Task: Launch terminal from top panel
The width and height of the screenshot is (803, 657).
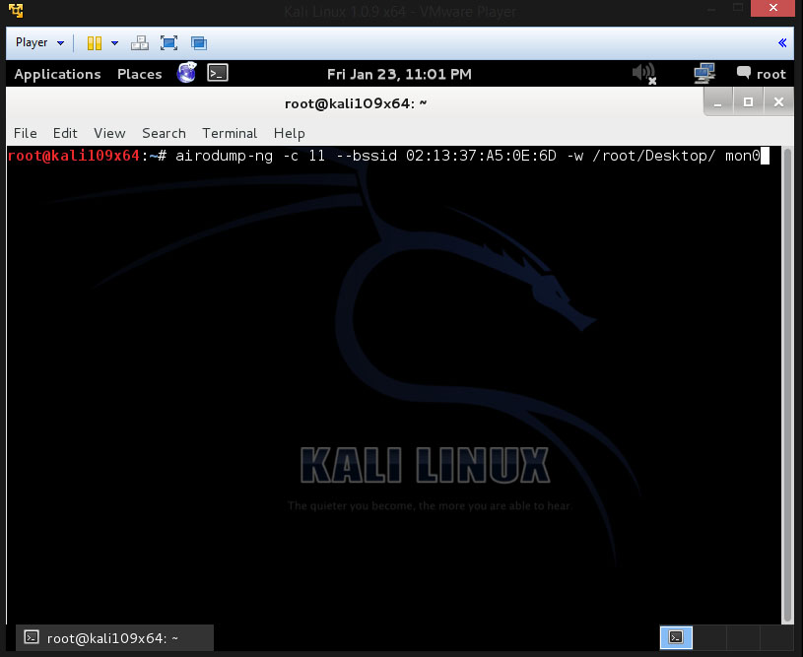Action: tap(218, 73)
